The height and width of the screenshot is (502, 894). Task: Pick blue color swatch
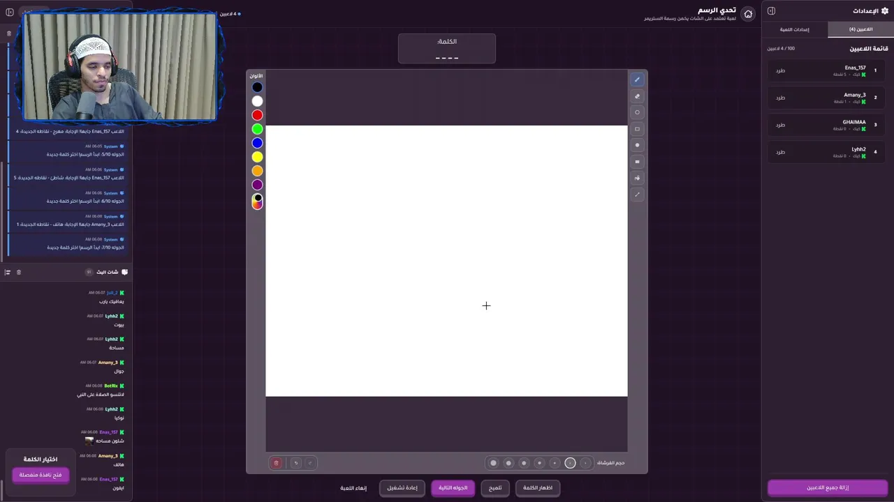258,143
